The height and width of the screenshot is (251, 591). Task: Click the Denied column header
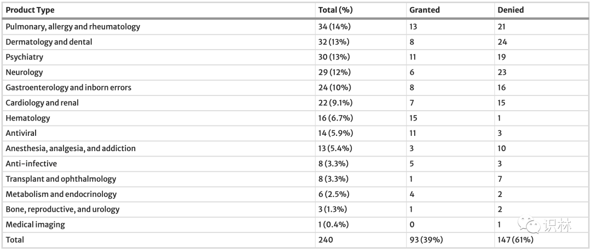point(511,10)
